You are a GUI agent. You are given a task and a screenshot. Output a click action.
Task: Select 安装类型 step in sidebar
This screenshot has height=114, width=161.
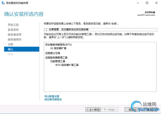tap(13, 30)
